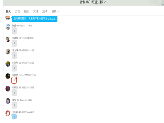Open dog avatar of member 03-18199023135

point(8,52)
